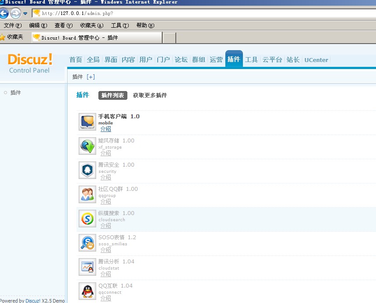Click the QQ互联 1.04 plugin title

116,286
